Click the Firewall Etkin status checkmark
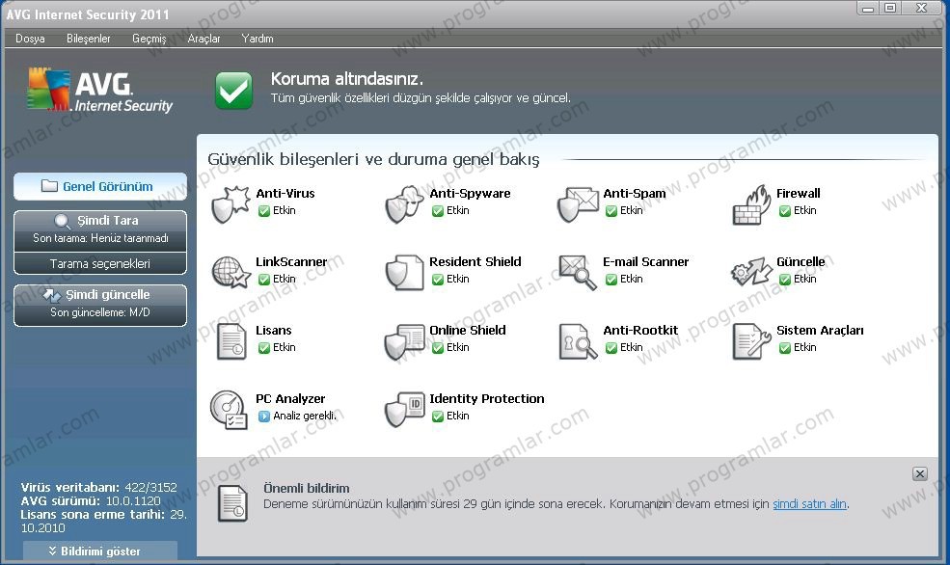The height and width of the screenshot is (565, 950). [785, 211]
